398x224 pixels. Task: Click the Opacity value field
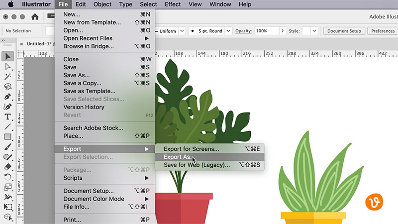coord(267,31)
